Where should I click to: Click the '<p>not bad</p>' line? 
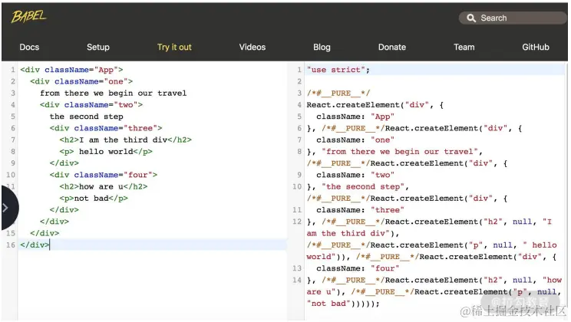[x=94, y=198]
